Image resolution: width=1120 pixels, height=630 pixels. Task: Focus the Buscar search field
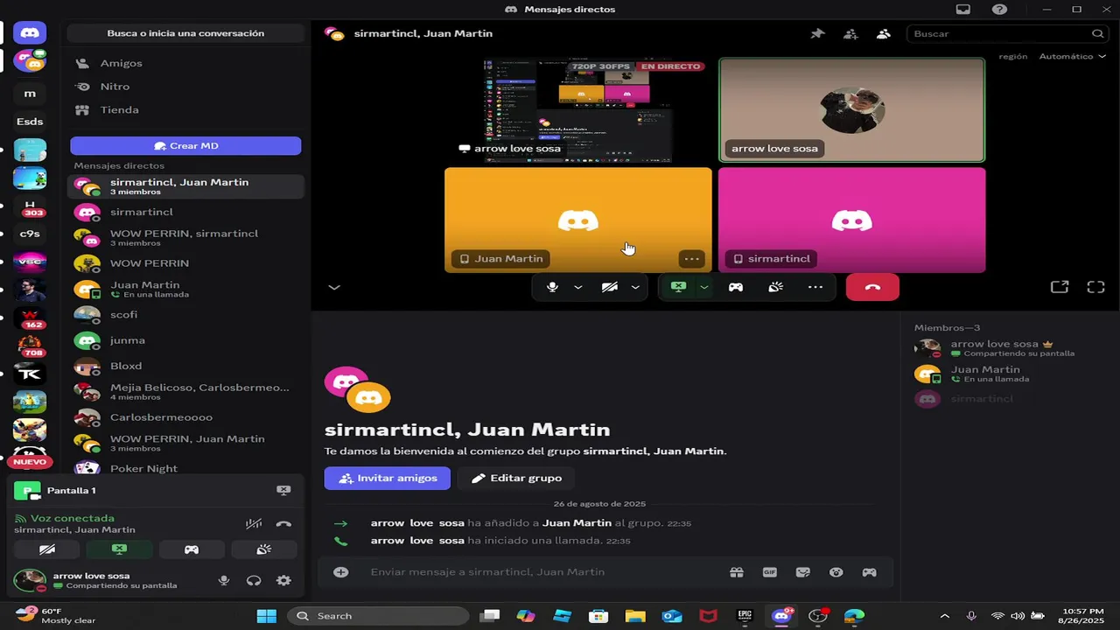[1007, 33]
